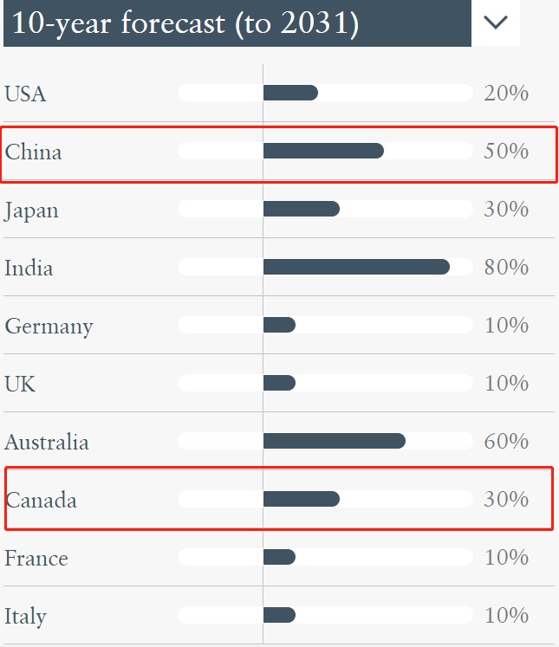Choose the Germany row label
The height and width of the screenshot is (647, 559).
(x=49, y=327)
